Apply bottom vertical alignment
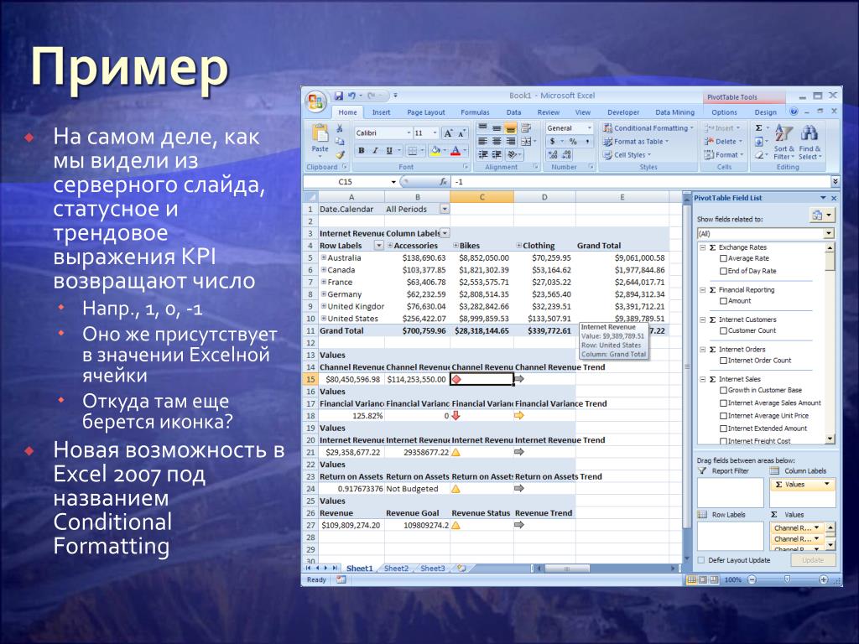 click(510, 128)
